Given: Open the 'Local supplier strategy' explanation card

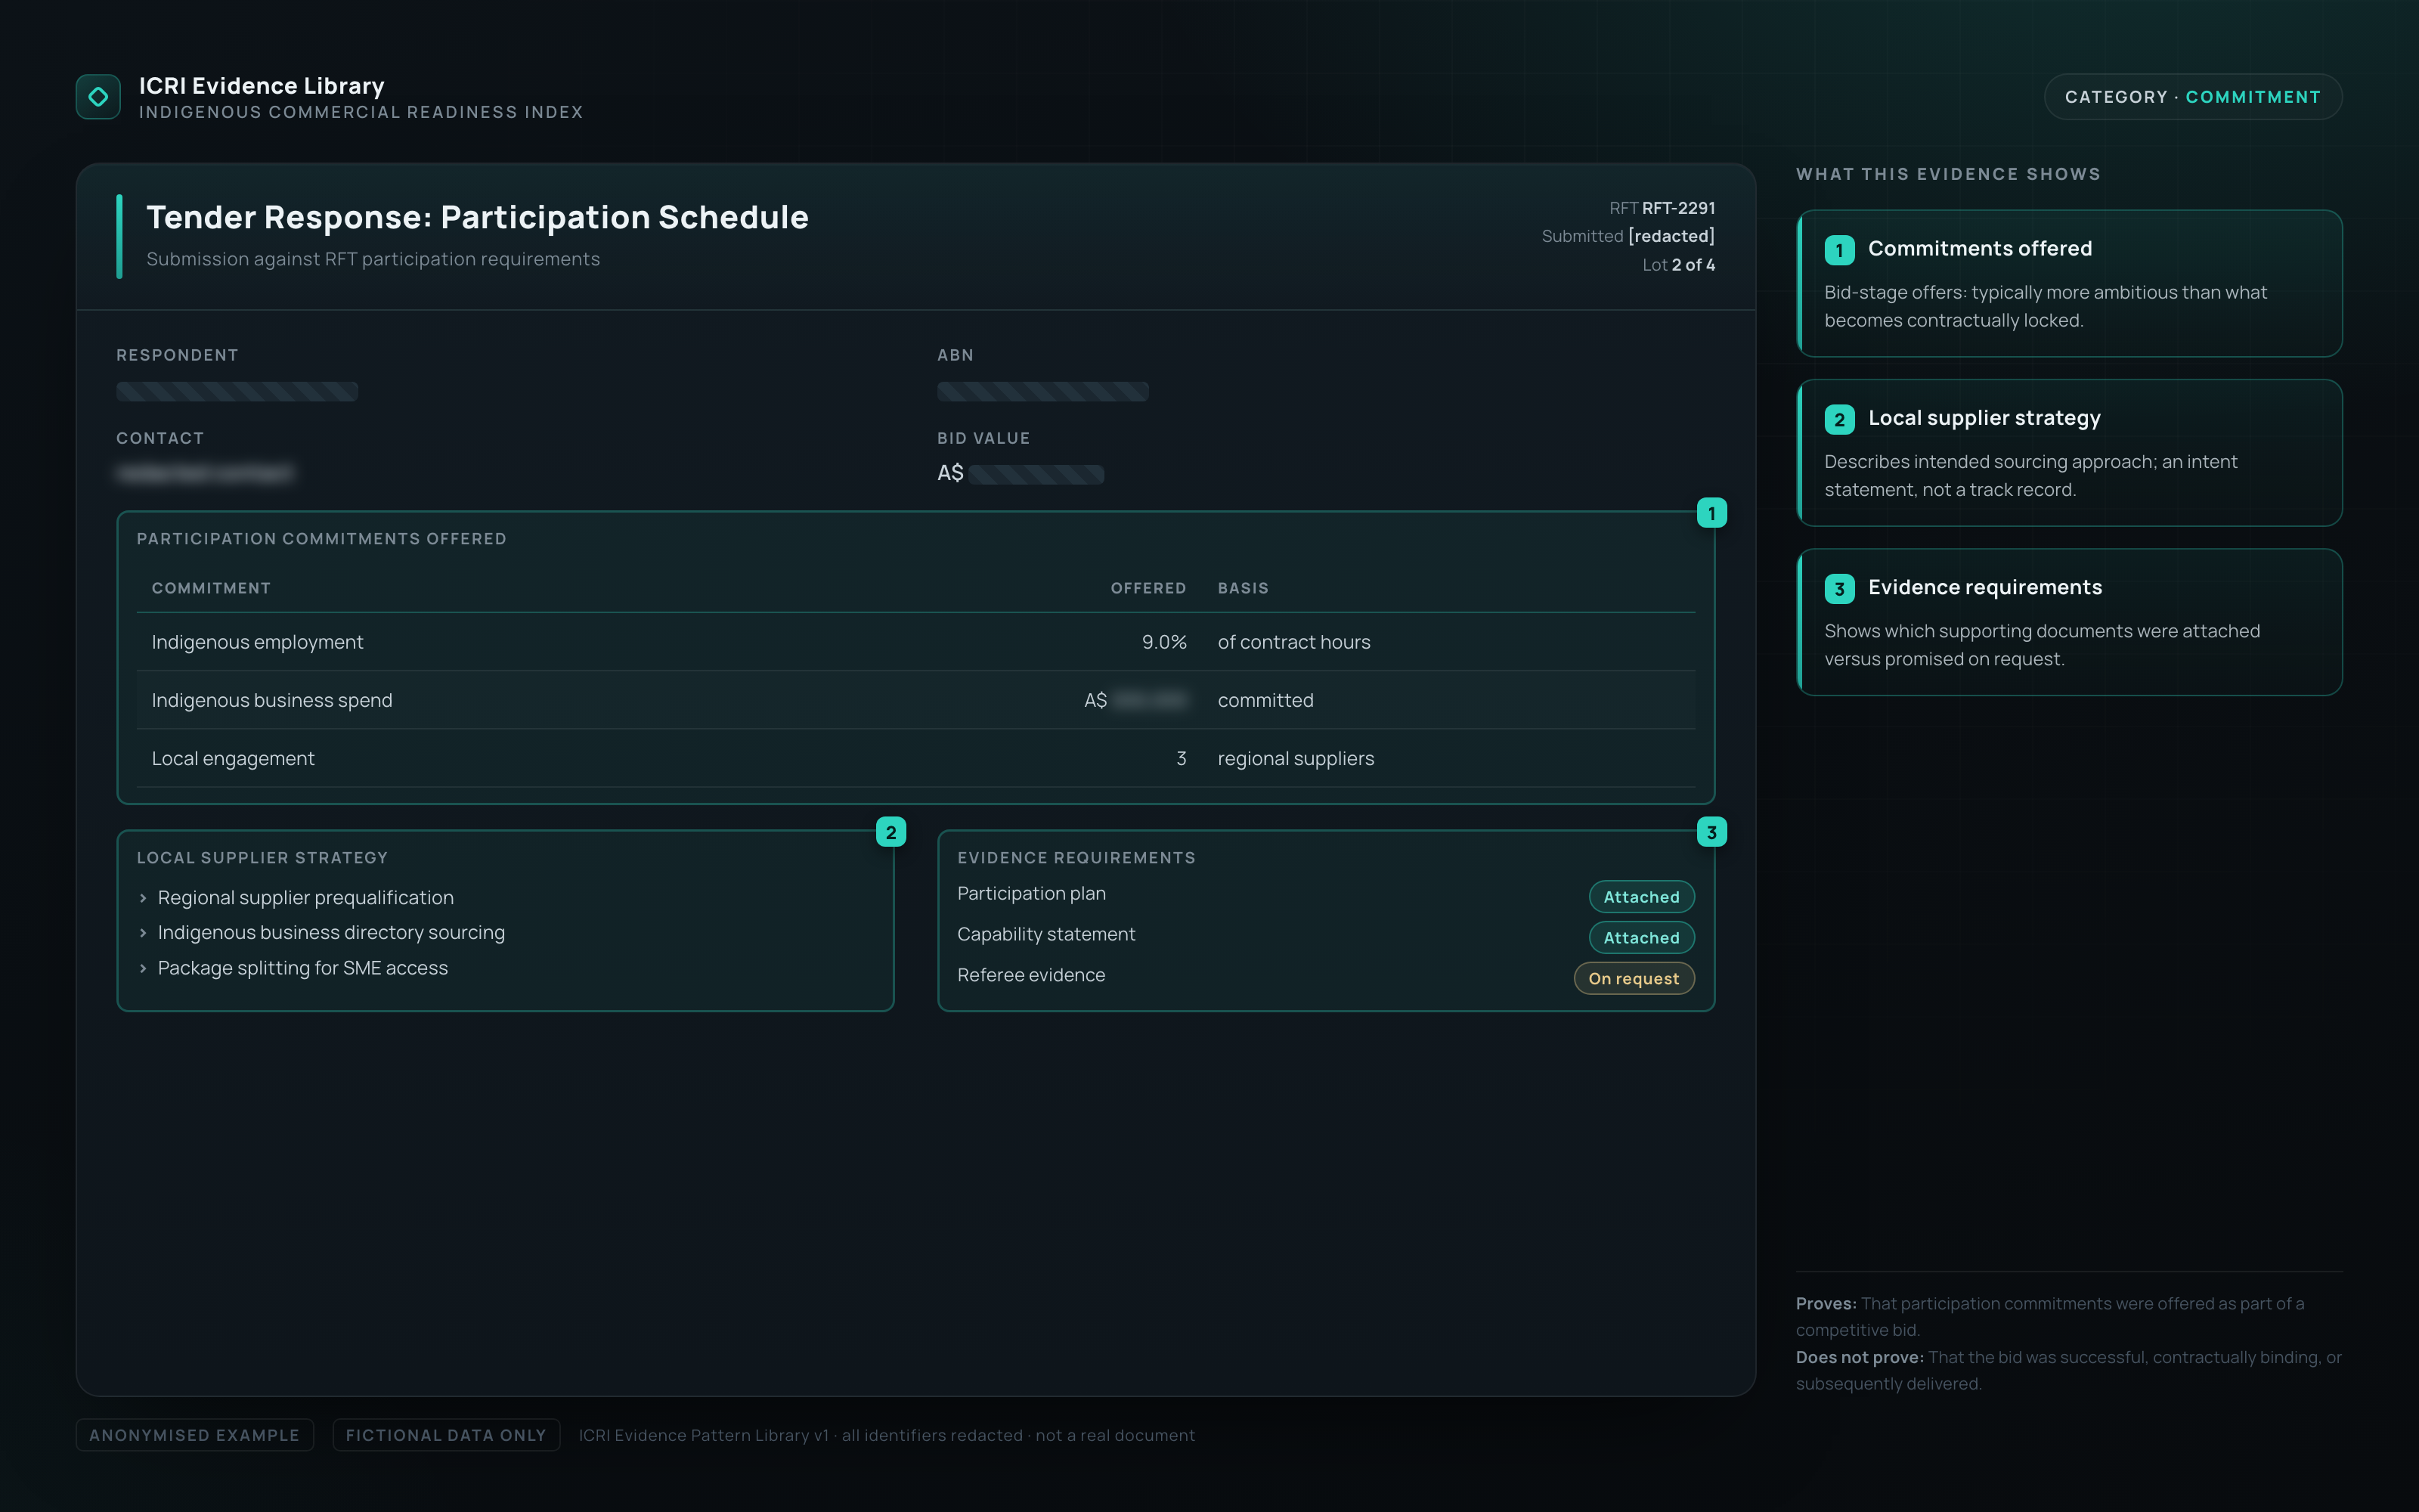Looking at the screenshot, I should click(x=2069, y=453).
